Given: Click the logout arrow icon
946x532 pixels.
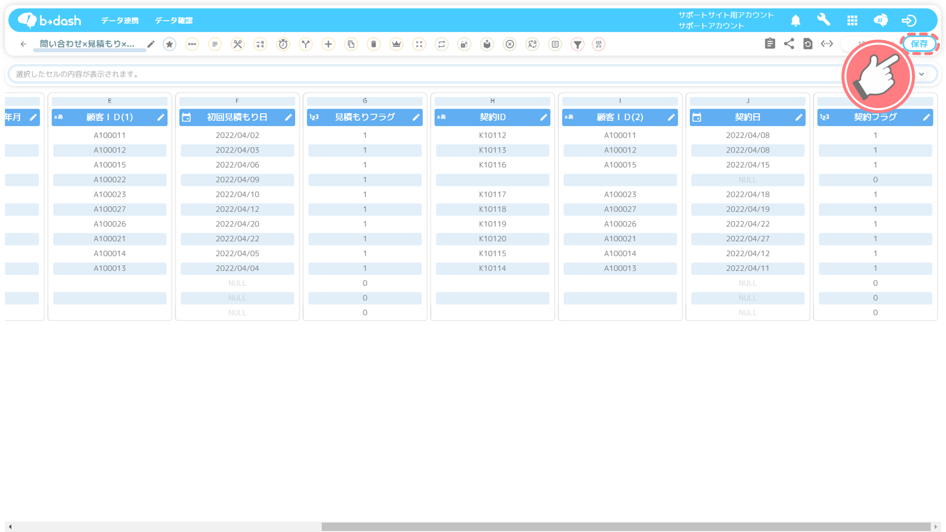Looking at the screenshot, I should point(909,21).
